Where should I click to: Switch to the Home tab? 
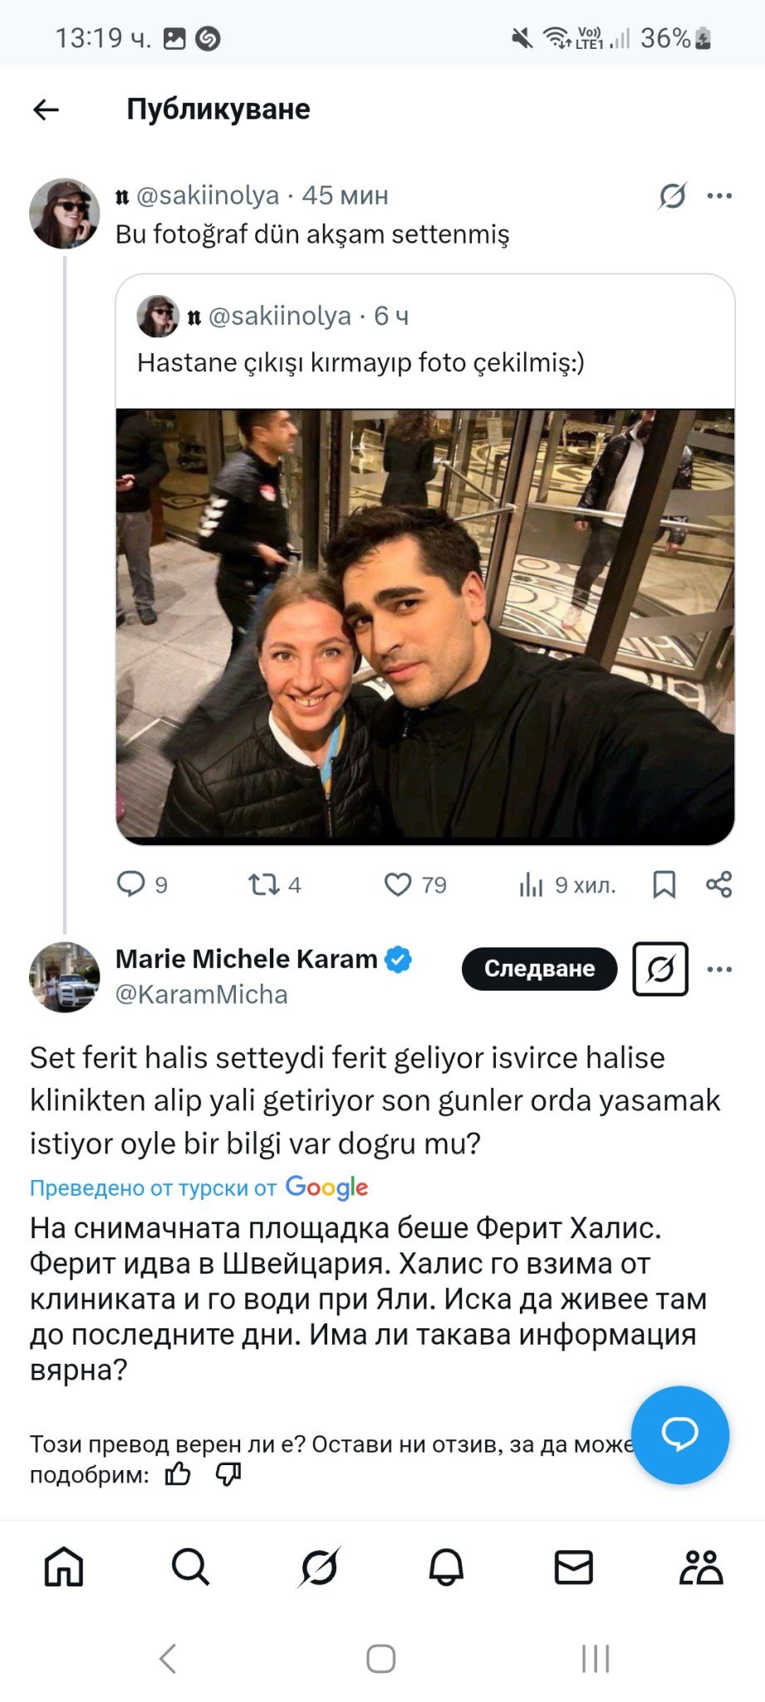(x=64, y=1567)
